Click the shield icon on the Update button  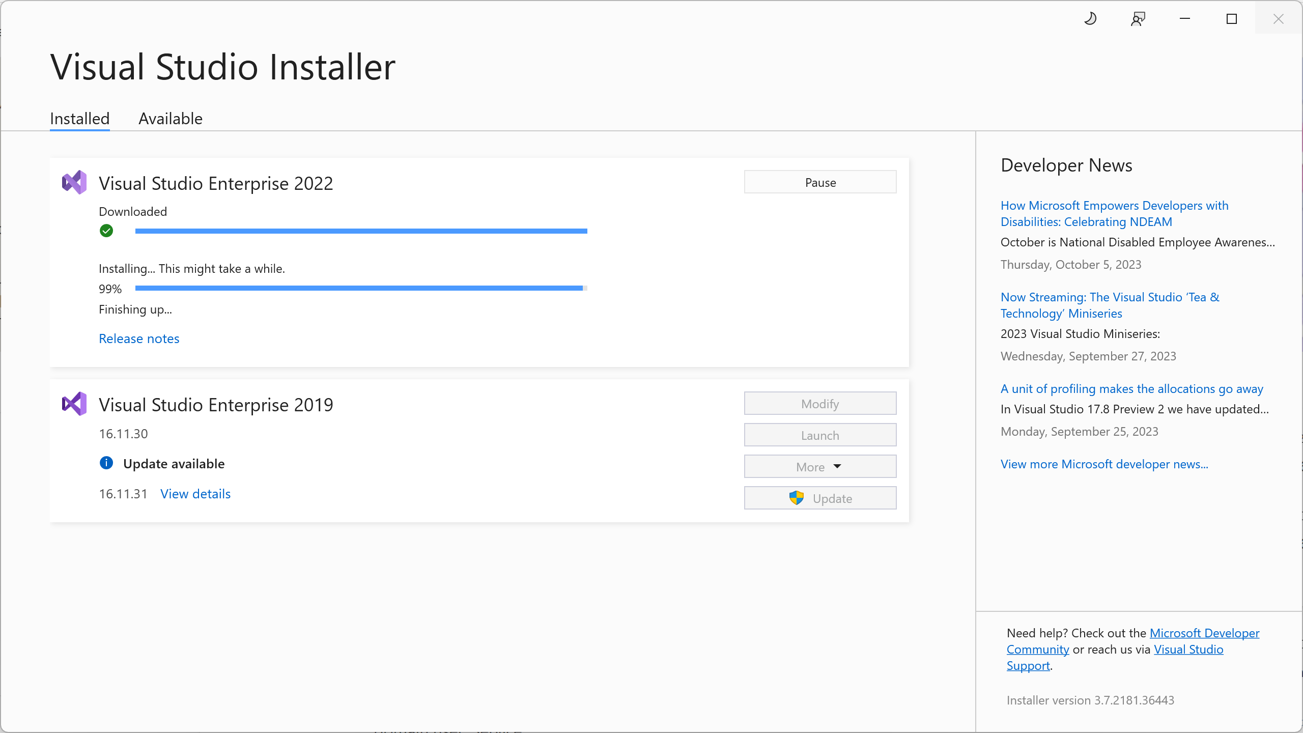797,498
